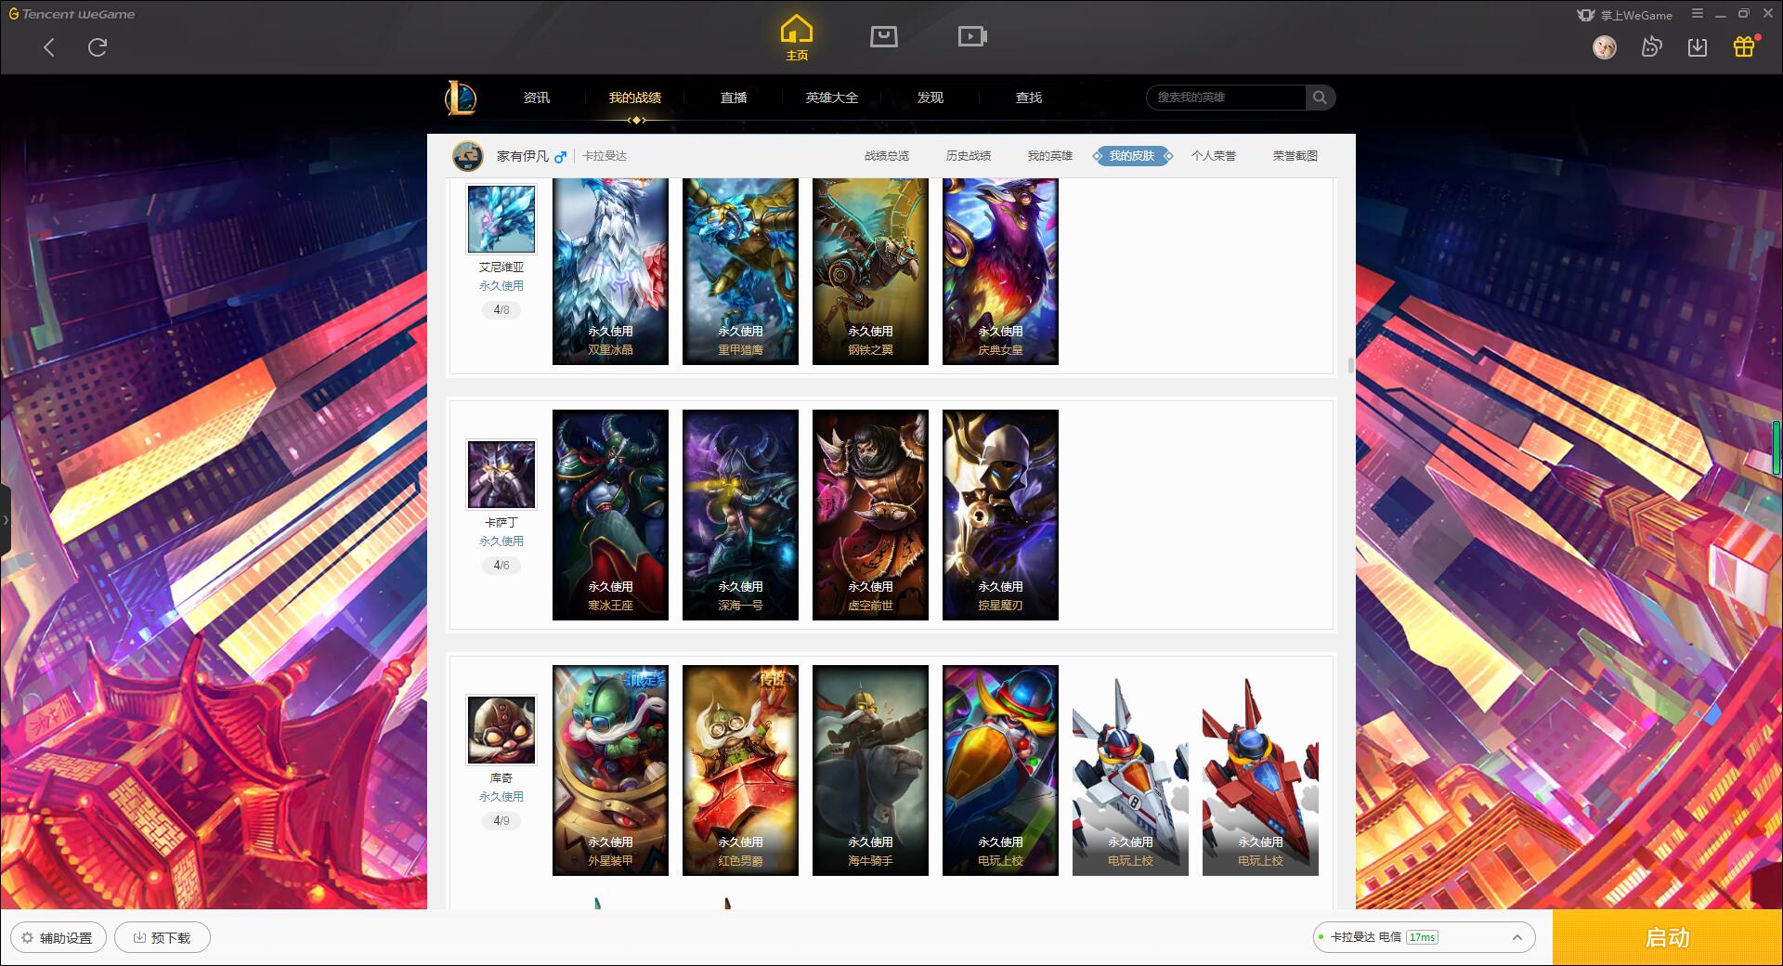Open the 查找 tab
1783x966 pixels.
(1029, 98)
